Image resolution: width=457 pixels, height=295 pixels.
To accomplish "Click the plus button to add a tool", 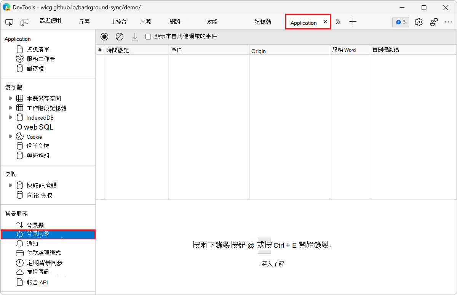I will pos(353,22).
